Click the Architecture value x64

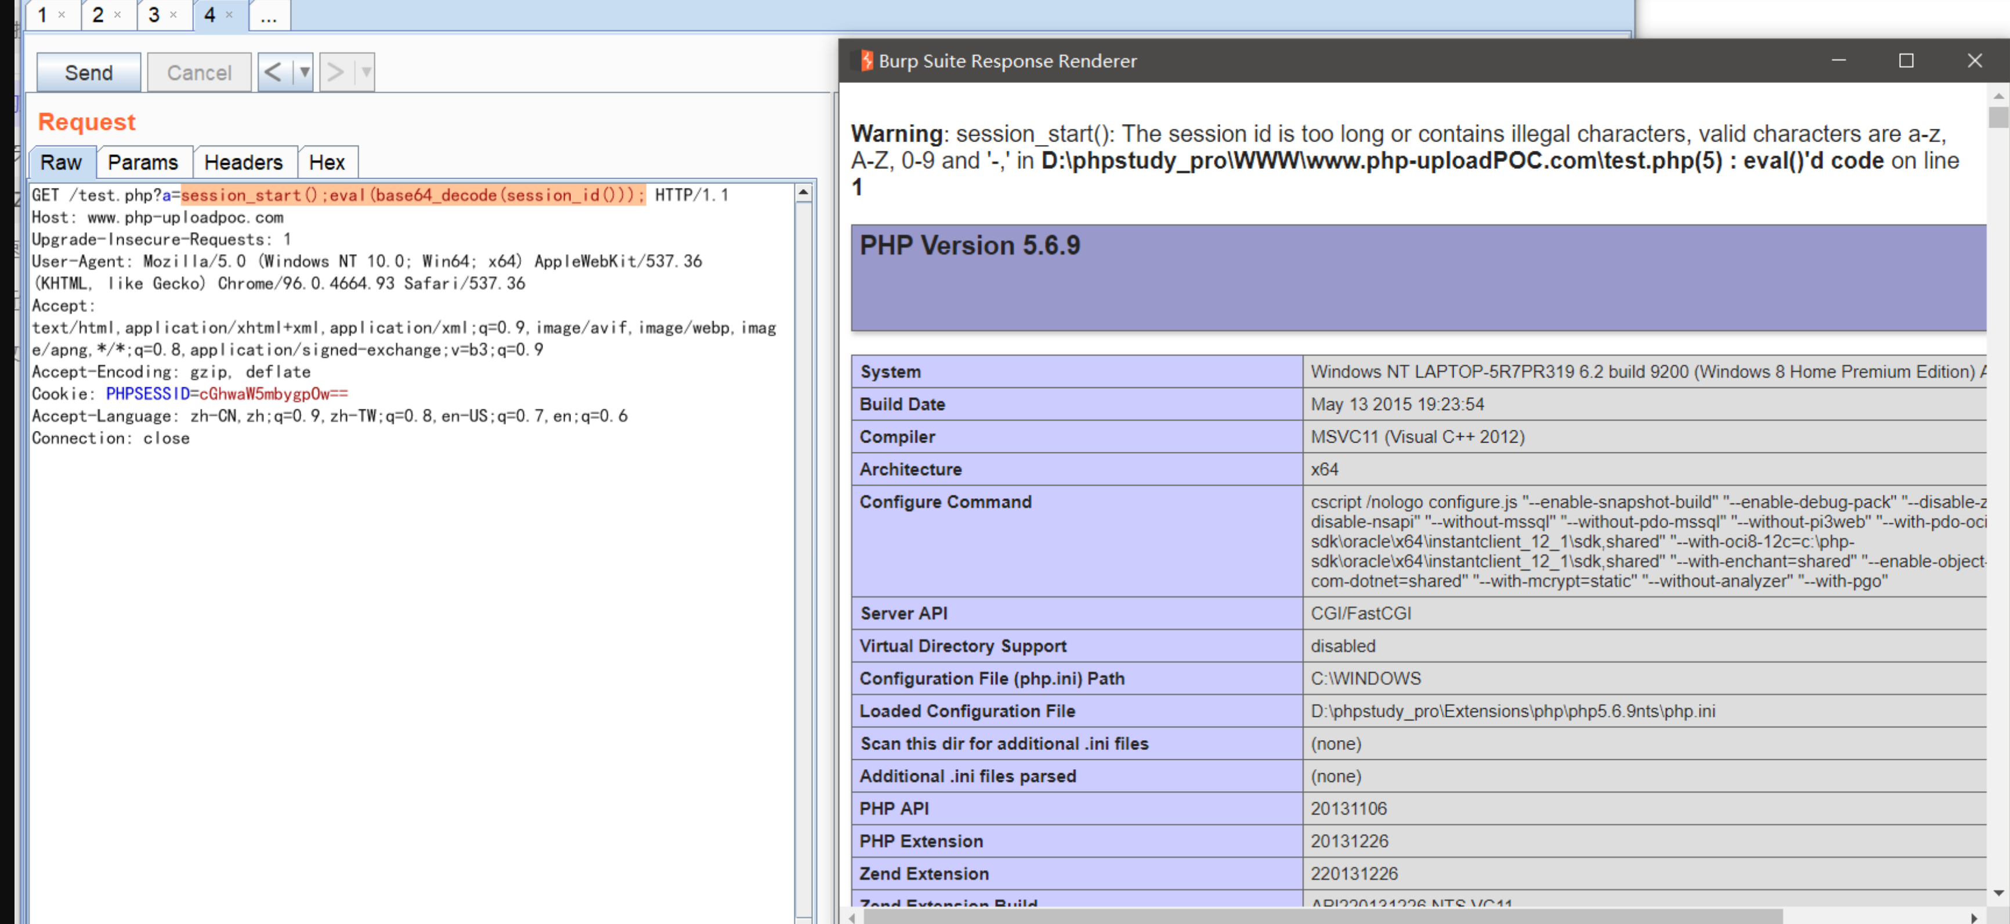click(1324, 469)
